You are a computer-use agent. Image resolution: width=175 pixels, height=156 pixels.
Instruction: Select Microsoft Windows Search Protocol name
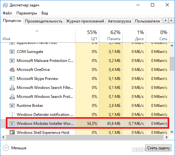tap(45, 97)
